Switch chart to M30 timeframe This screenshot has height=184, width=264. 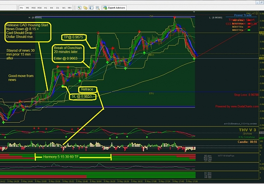point(40,8)
